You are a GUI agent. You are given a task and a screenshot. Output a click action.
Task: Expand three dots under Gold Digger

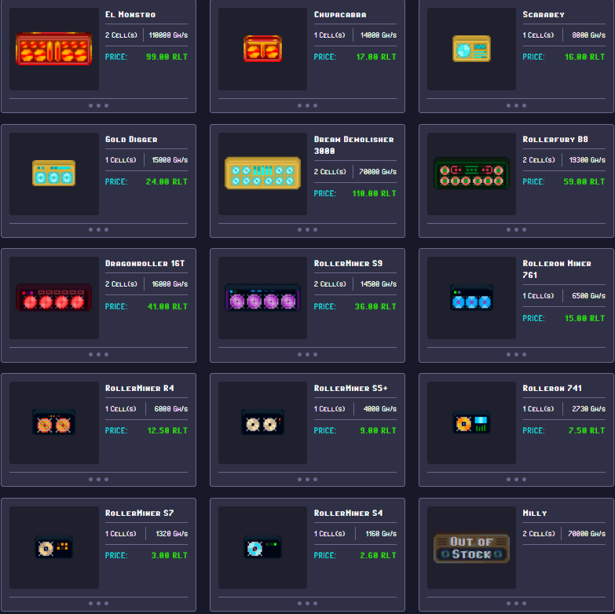pyautogui.click(x=98, y=230)
